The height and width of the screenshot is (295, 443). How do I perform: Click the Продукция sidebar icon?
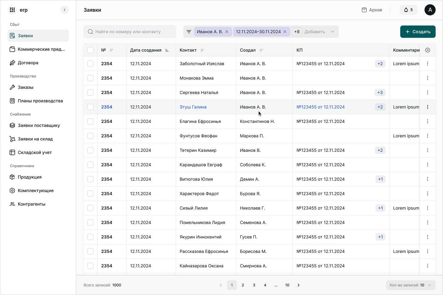12,177
